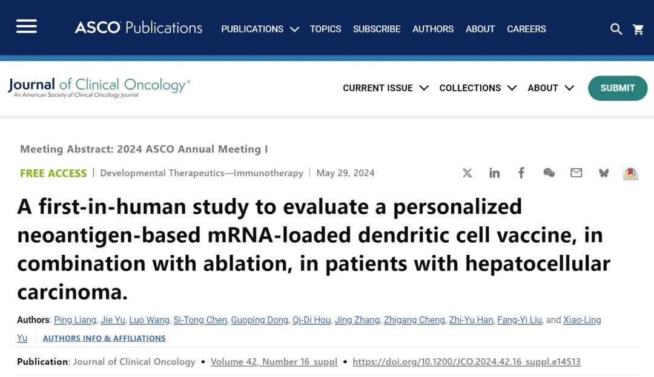Expand the Current Issue dropdown

[x=385, y=88]
